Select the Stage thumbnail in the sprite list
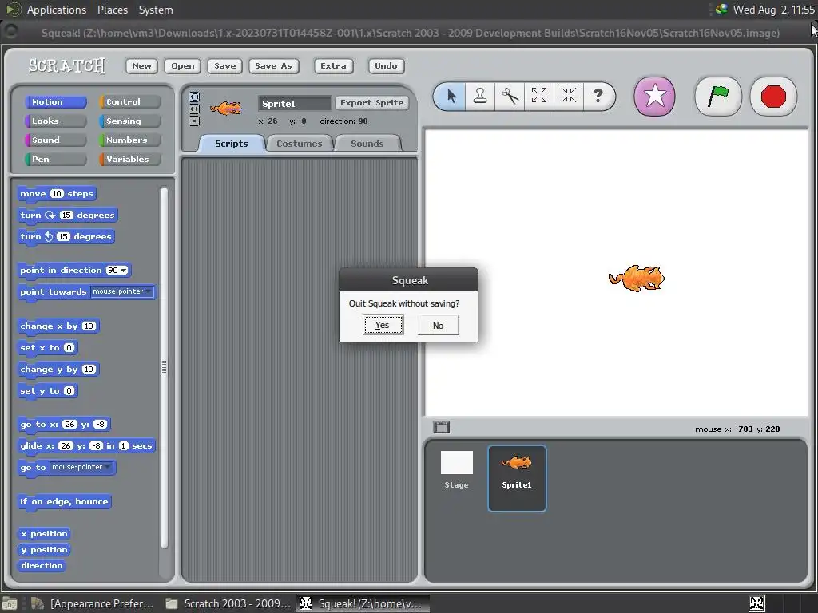 456,470
